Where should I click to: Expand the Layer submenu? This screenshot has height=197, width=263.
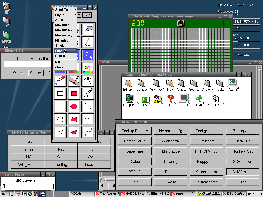coord(65,15)
